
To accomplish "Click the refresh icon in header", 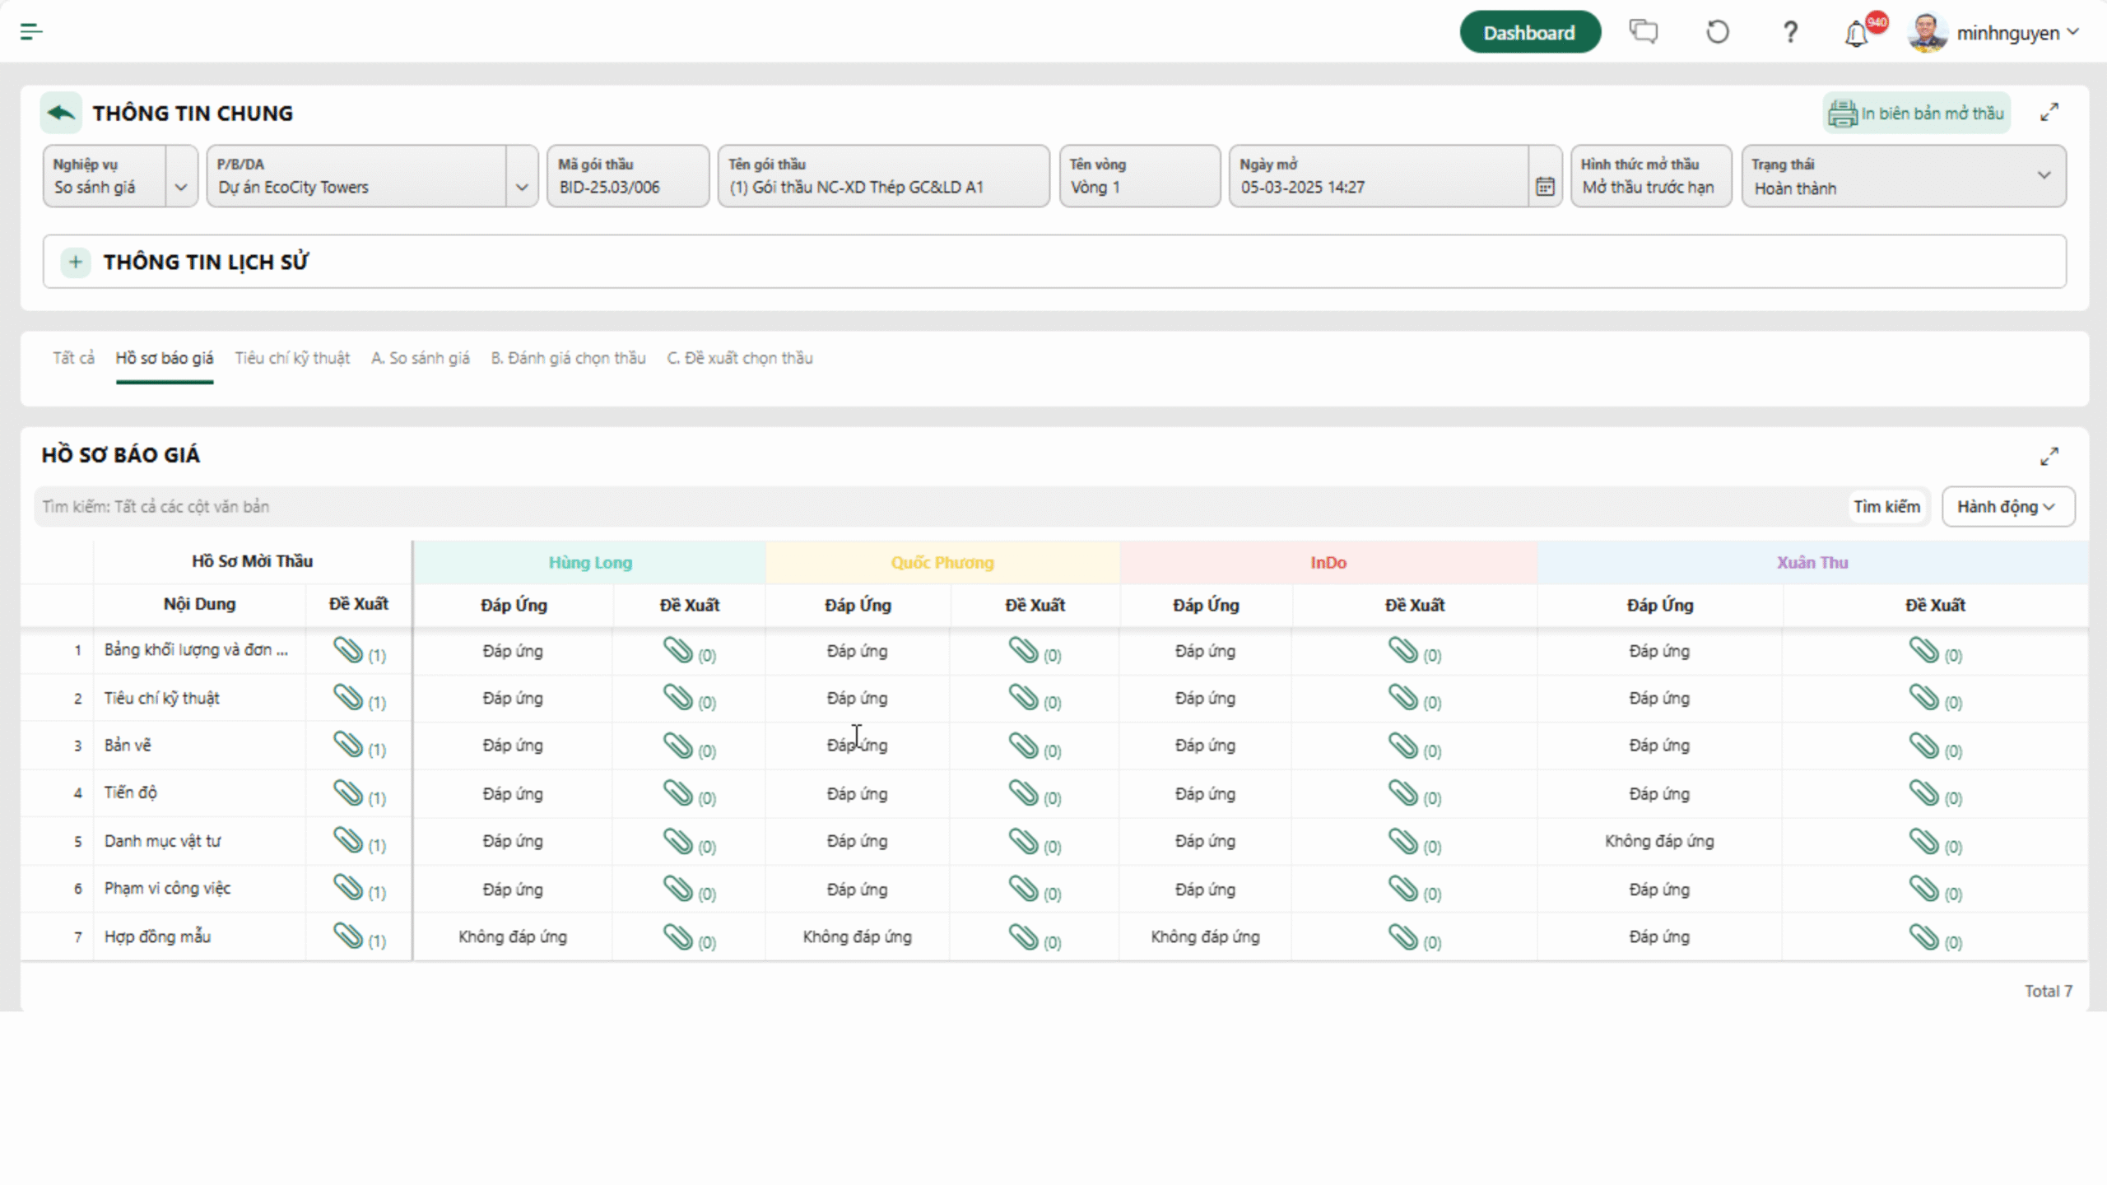I will click(1718, 32).
